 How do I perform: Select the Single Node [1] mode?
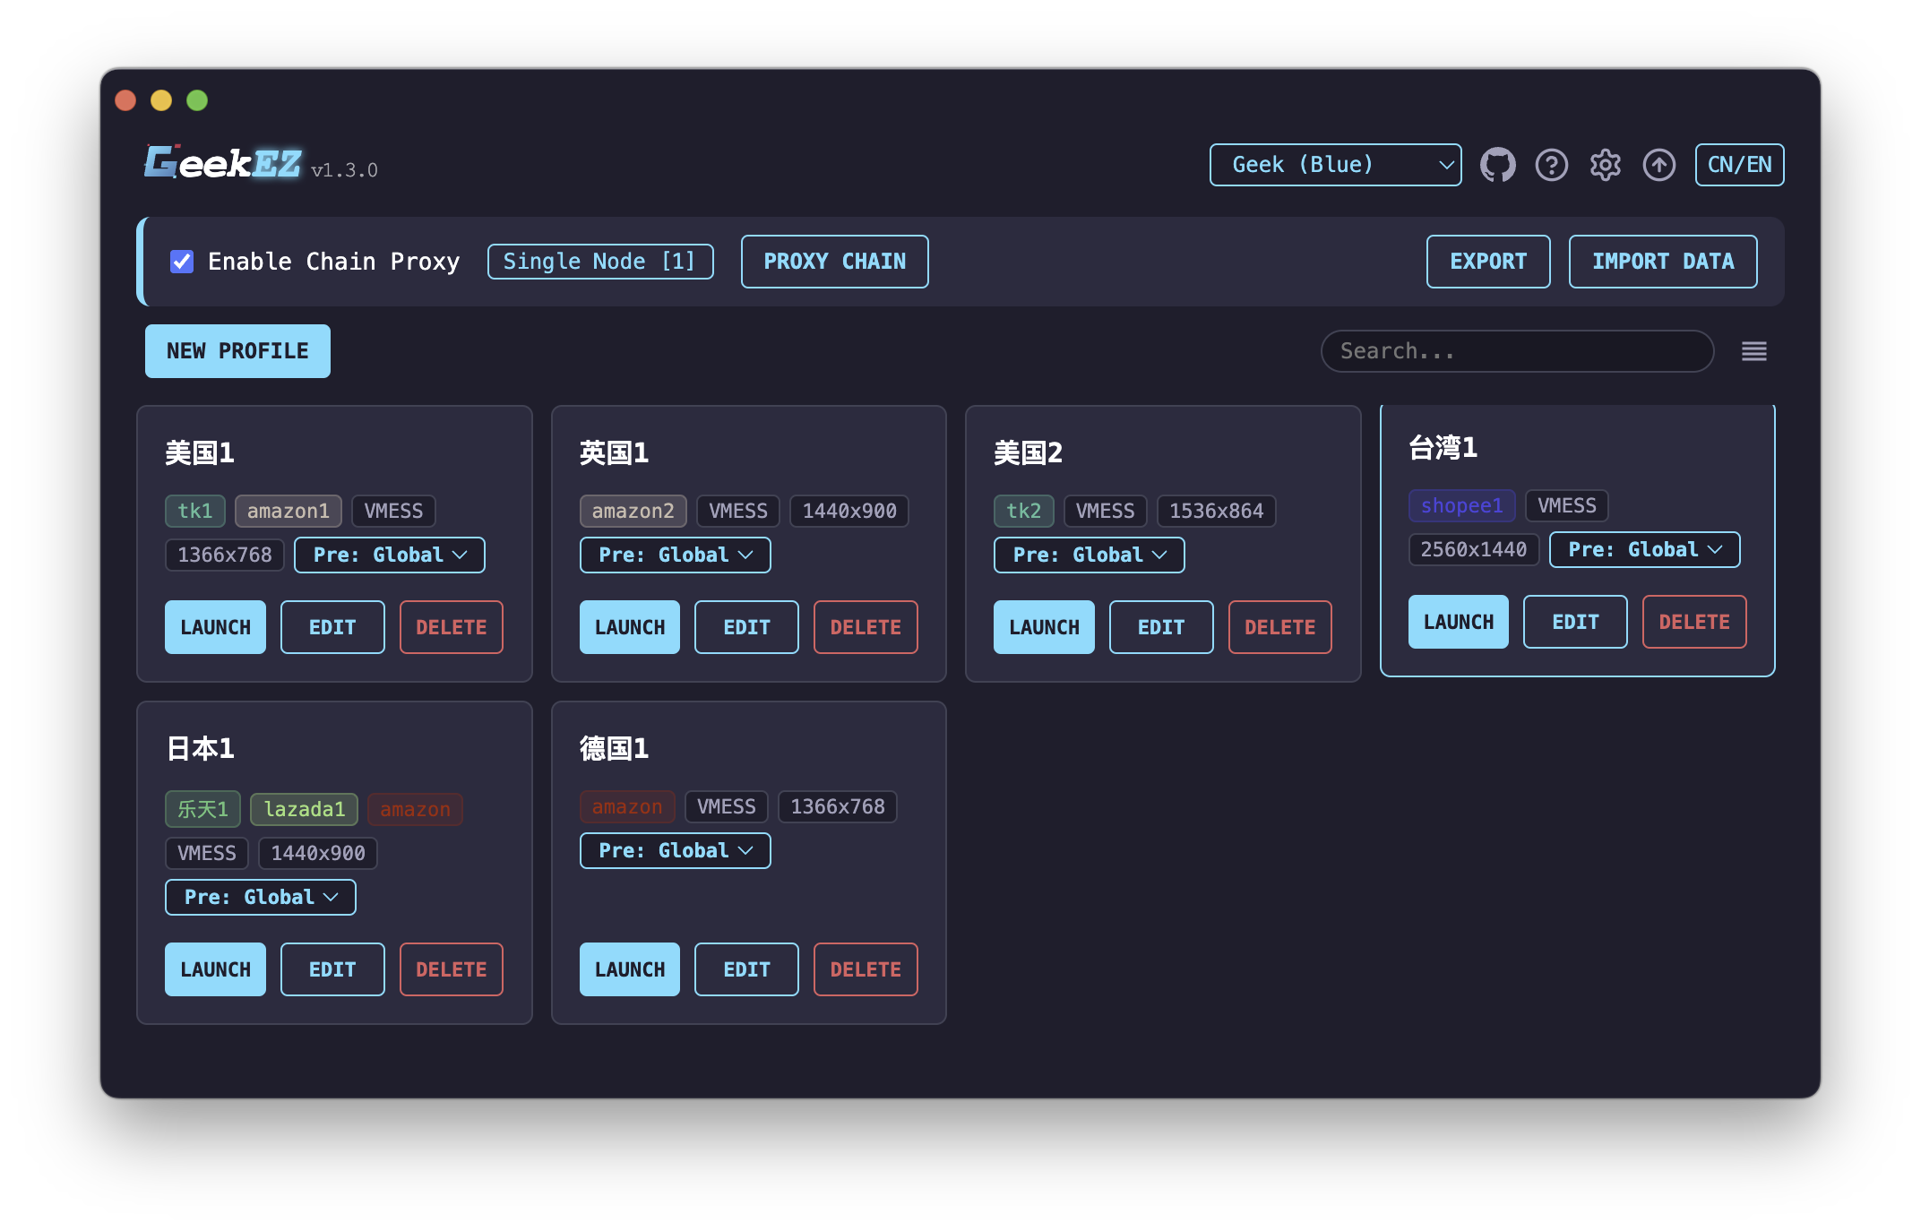(599, 262)
